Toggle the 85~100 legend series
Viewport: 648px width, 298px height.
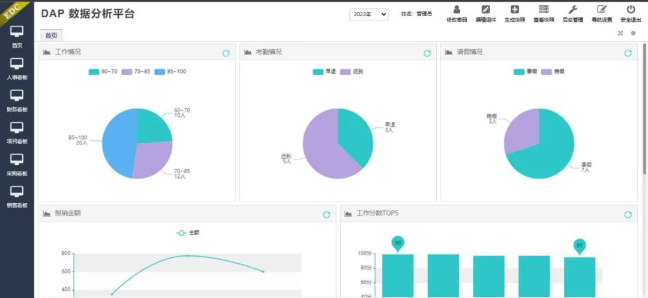point(170,72)
